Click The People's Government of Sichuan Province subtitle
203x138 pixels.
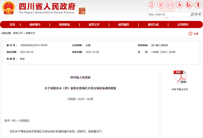coord(47,12)
